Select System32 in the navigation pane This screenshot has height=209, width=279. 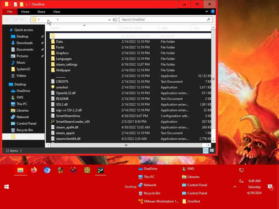coord(23,69)
